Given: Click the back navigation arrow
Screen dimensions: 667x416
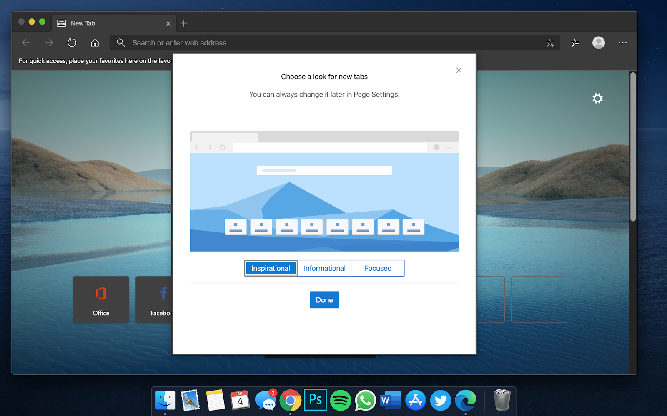Looking at the screenshot, I should (26, 42).
